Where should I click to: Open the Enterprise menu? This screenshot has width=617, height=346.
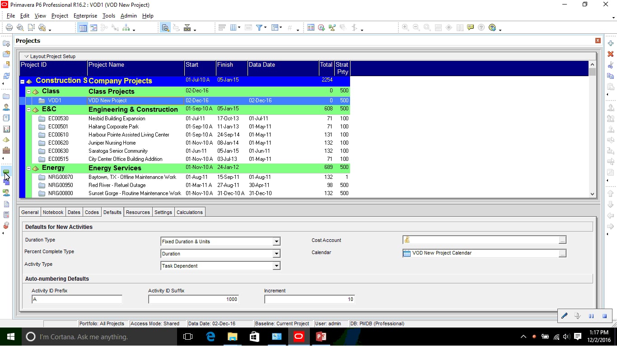click(85, 16)
